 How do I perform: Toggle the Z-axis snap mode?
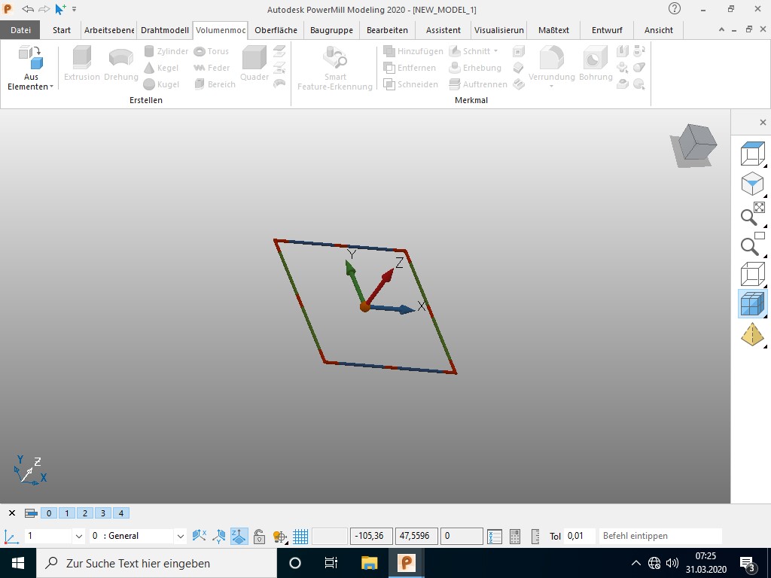[238, 536]
